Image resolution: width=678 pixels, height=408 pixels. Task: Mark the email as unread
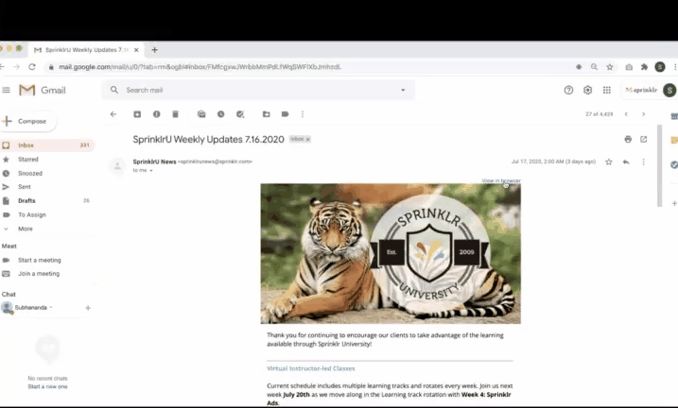201,114
